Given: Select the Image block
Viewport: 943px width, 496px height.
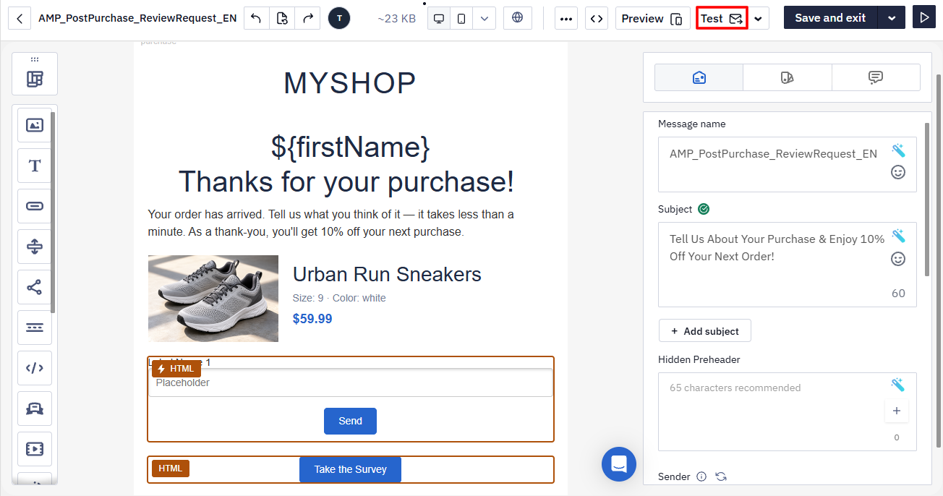Looking at the screenshot, I should coord(35,125).
